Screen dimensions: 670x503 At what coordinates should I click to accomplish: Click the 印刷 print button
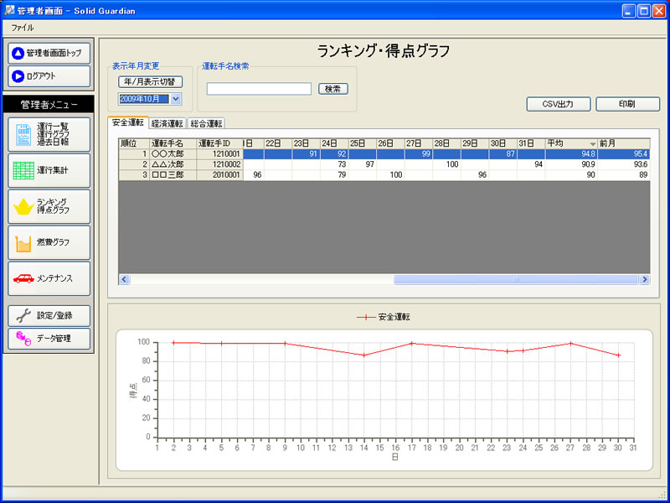tap(626, 105)
